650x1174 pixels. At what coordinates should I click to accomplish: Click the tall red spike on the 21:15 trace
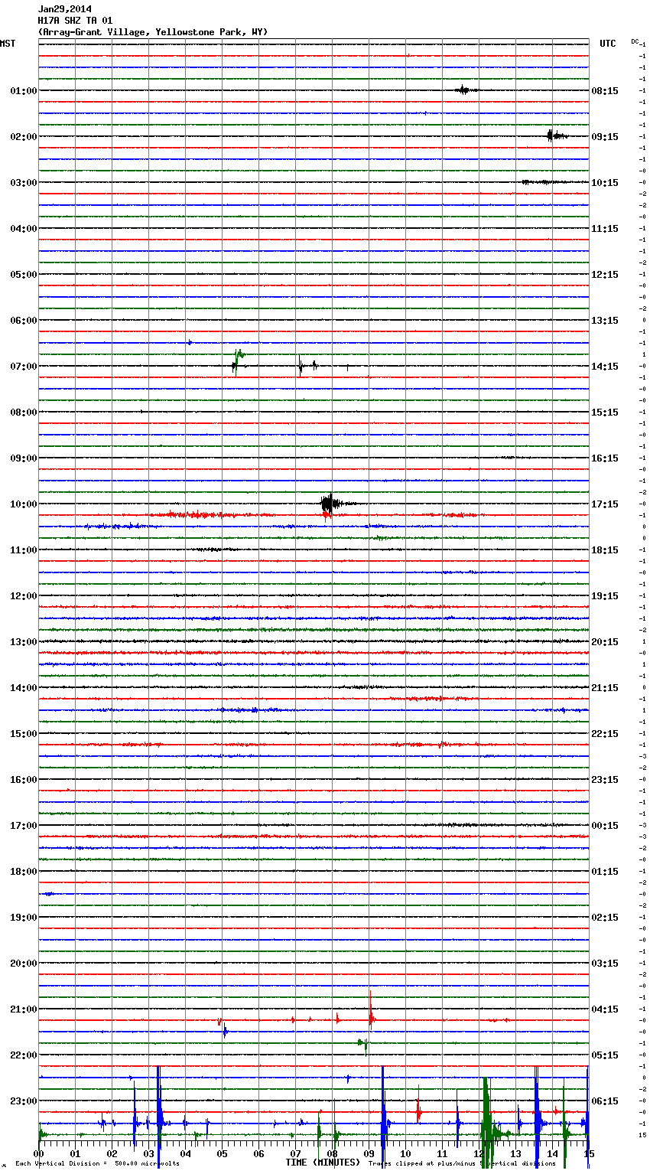coord(371,1009)
